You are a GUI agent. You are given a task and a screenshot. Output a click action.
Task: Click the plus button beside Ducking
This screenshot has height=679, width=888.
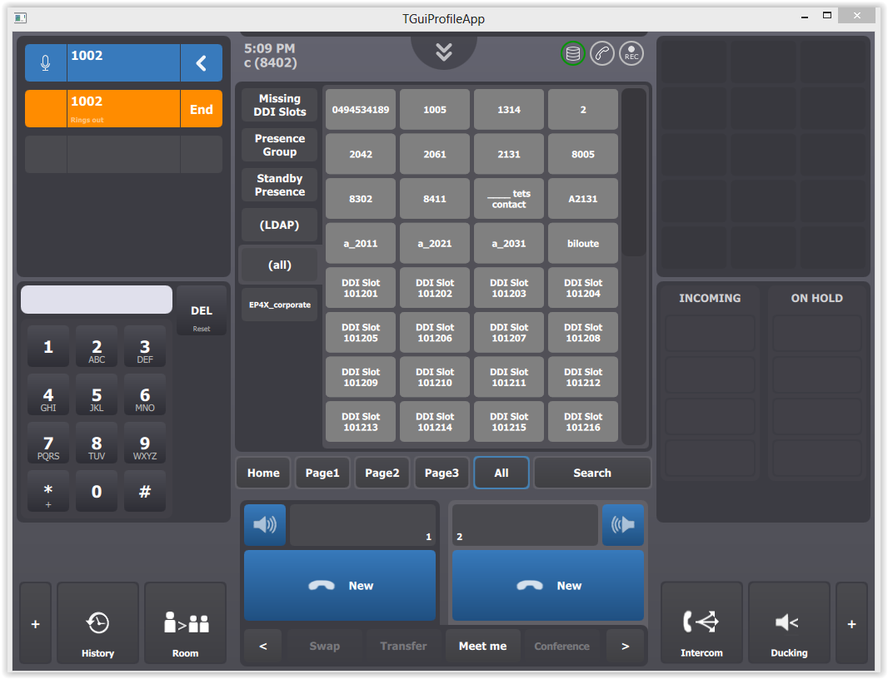[x=851, y=623]
